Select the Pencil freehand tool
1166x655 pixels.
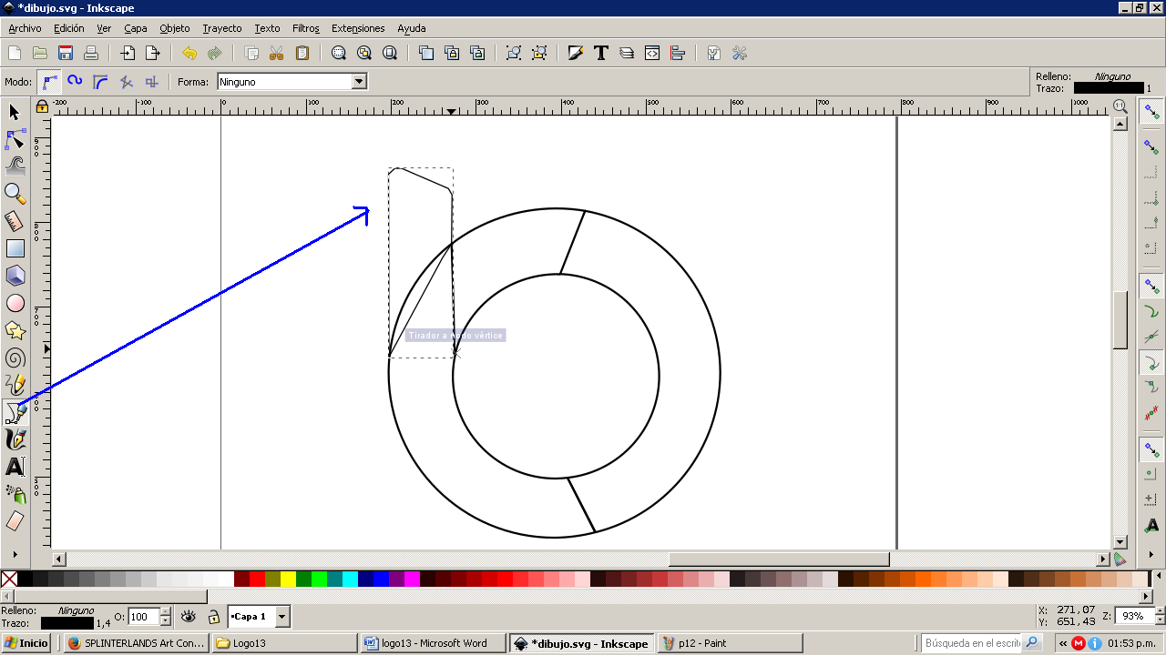click(x=15, y=385)
